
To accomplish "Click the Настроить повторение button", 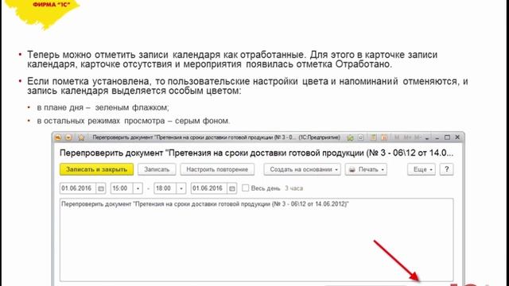I will pos(217,169).
